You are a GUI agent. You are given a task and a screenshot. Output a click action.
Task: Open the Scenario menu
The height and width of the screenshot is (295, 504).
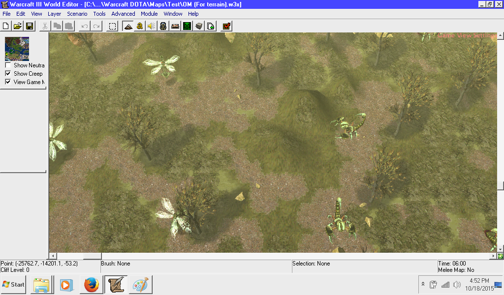point(77,14)
